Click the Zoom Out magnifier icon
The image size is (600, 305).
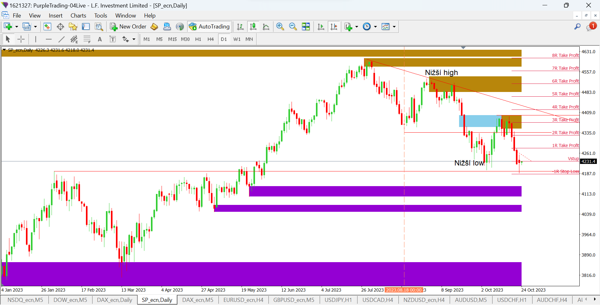click(x=293, y=27)
